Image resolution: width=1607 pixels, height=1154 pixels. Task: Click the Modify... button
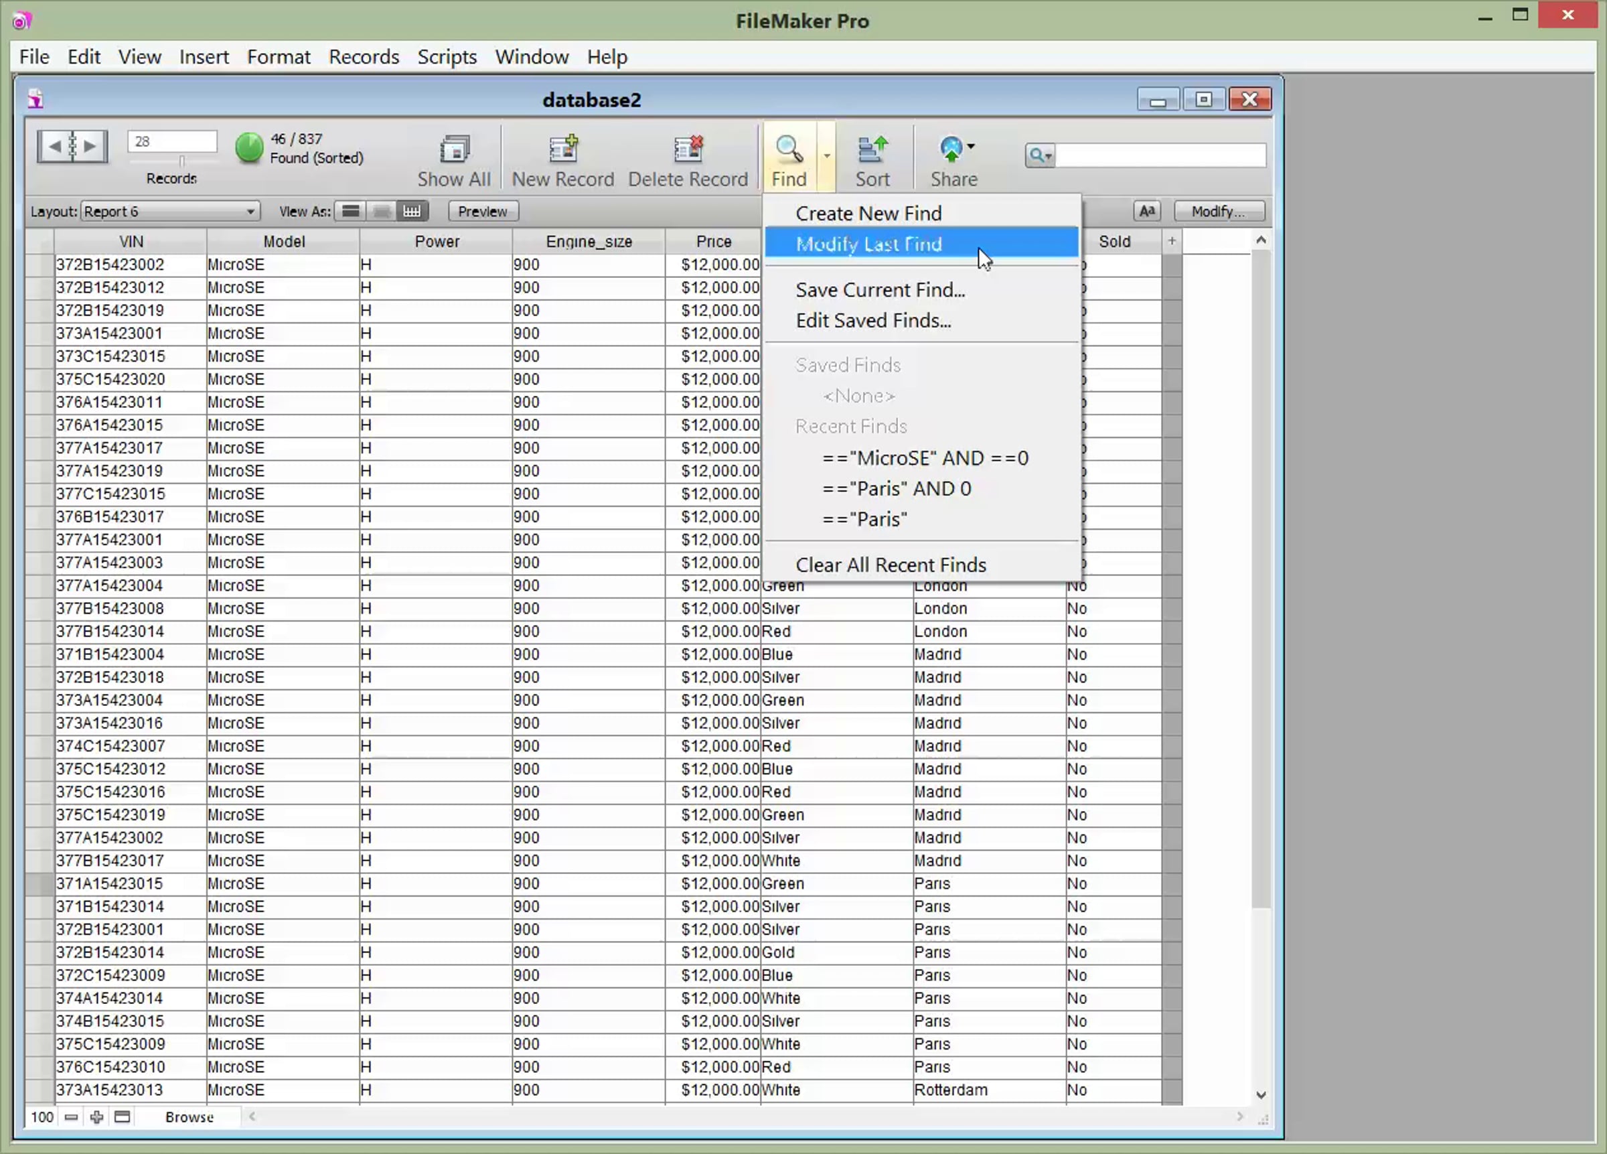(1219, 211)
